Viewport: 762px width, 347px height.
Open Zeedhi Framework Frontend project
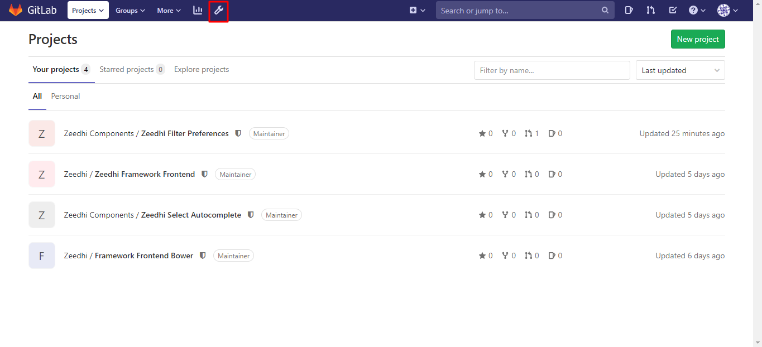[x=145, y=174]
